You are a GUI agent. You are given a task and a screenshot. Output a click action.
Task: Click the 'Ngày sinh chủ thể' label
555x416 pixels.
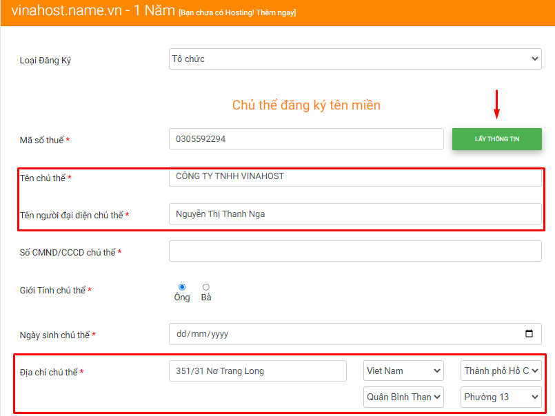55,335
